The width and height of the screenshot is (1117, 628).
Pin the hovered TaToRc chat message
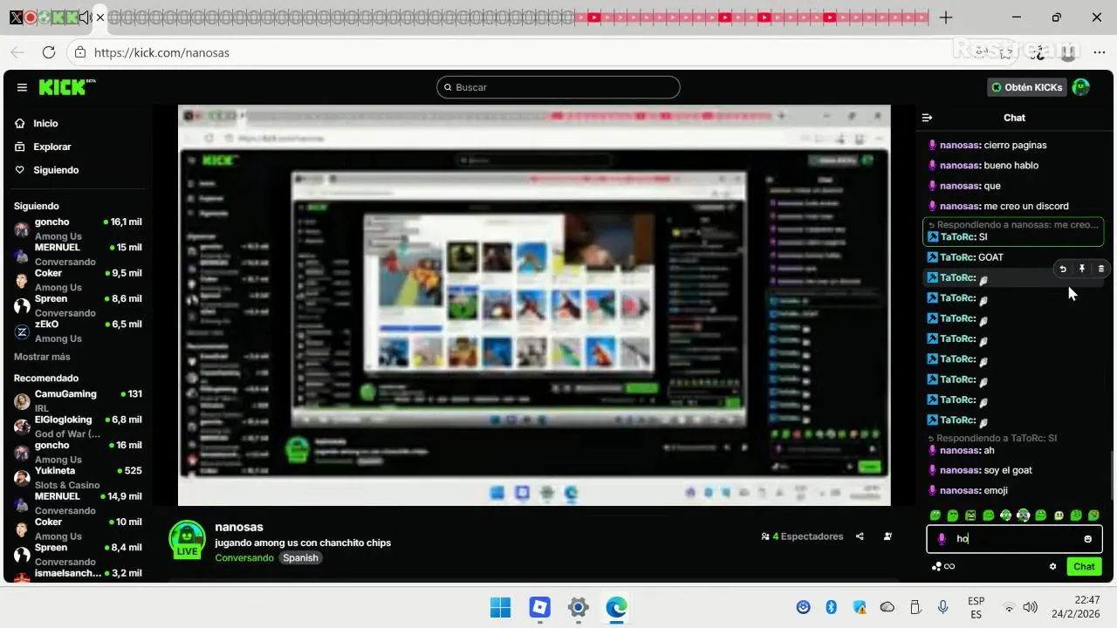[x=1082, y=270]
